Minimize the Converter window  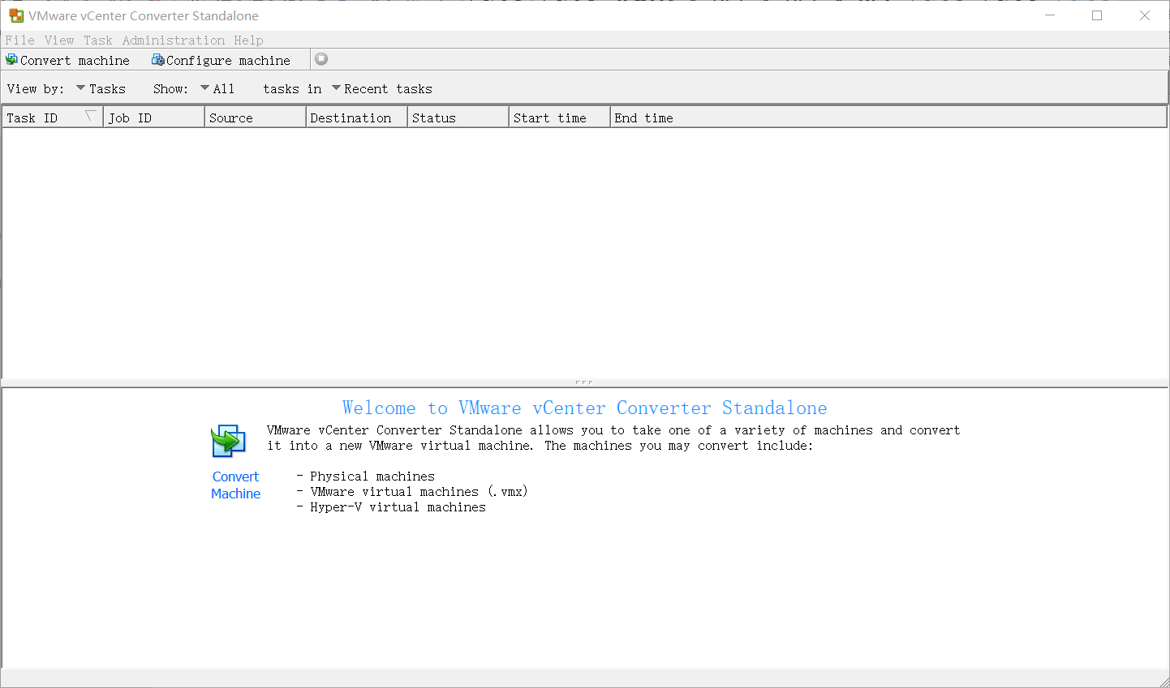[x=1050, y=15]
